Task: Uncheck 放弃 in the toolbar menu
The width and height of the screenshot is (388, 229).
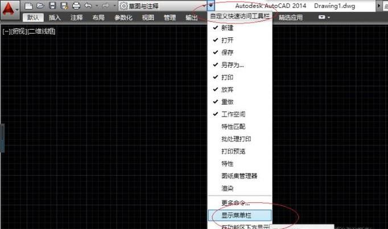Action: 240,90
